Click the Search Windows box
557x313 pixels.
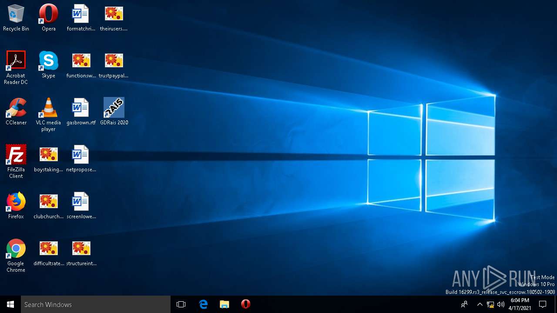pyautogui.click(x=96, y=304)
